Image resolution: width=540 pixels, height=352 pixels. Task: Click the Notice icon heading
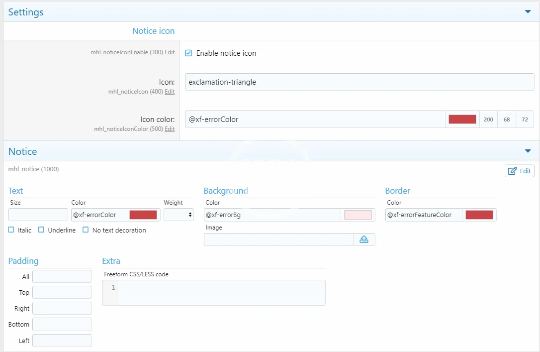click(153, 31)
